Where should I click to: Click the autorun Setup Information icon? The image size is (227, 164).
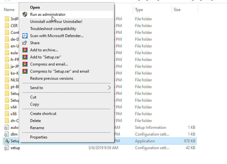7,127
